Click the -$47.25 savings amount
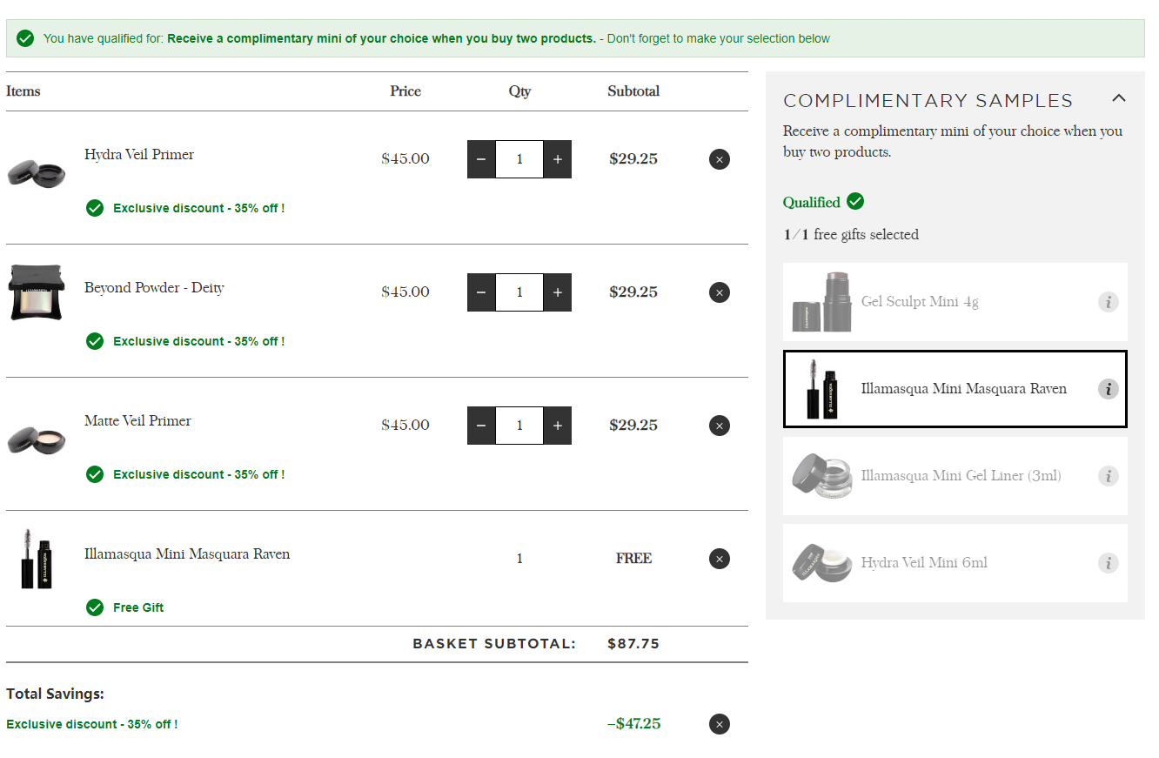This screenshot has height=758, width=1159. pyautogui.click(x=633, y=724)
